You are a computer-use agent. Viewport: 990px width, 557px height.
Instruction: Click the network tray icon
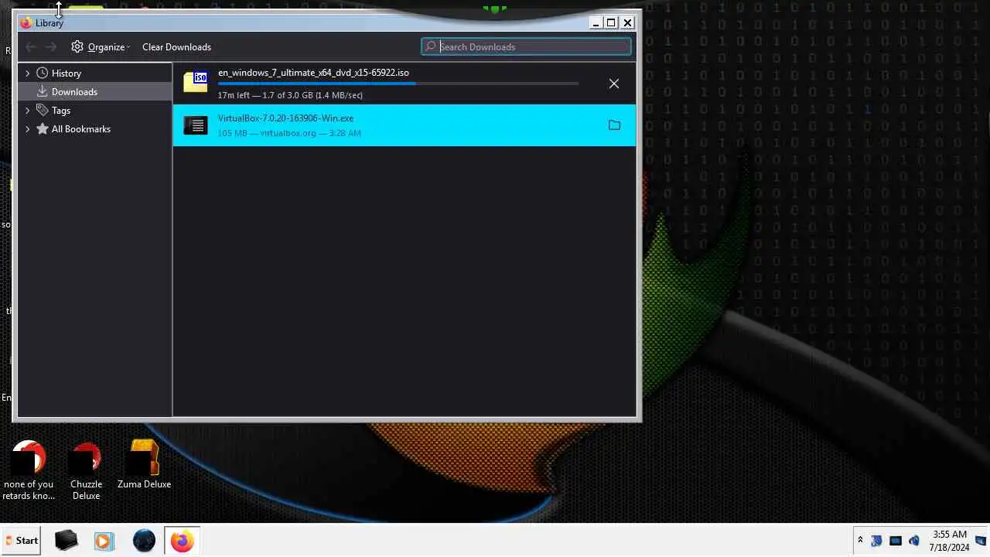[877, 541]
